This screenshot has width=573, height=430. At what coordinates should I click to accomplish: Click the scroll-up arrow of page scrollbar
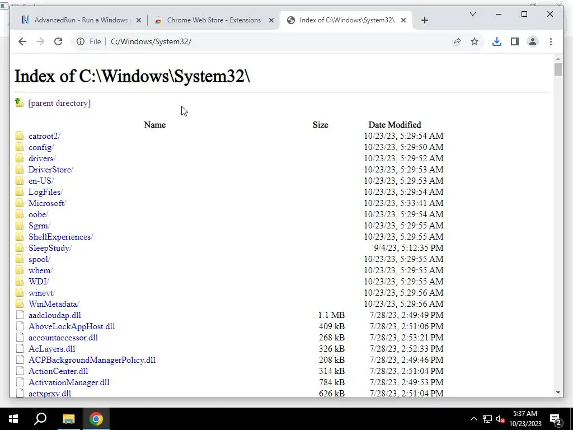point(558,58)
